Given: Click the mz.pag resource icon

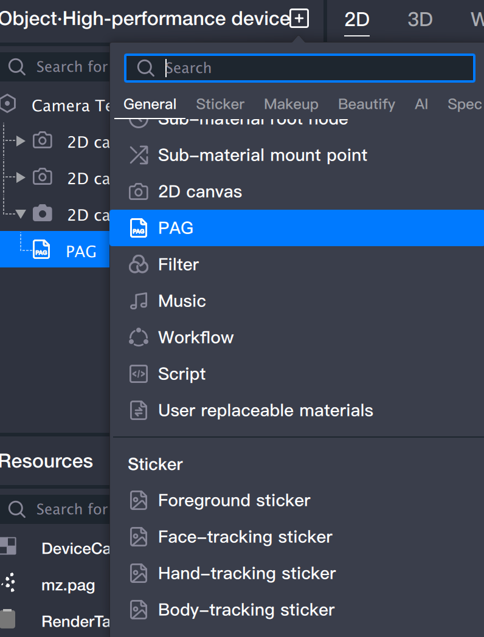Looking at the screenshot, I should (x=9, y=585).
